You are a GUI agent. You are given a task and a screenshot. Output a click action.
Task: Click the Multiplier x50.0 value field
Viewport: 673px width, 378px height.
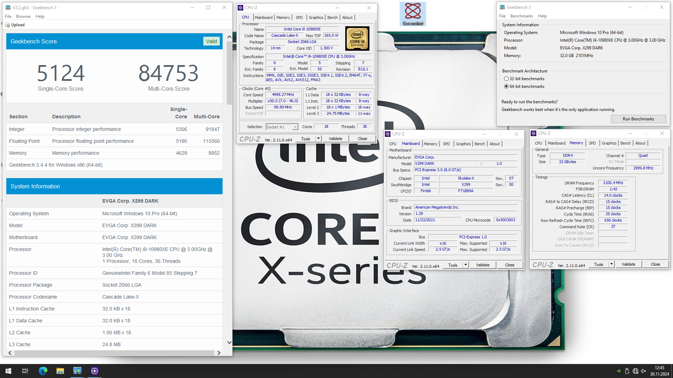(x=283, y=101)
